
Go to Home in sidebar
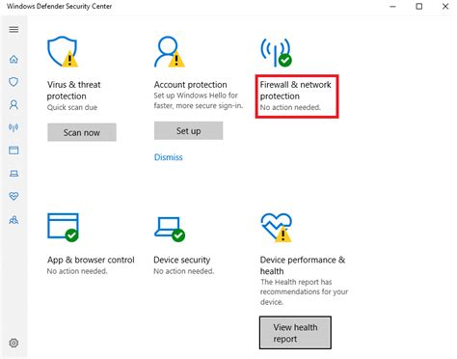(13, 59)
